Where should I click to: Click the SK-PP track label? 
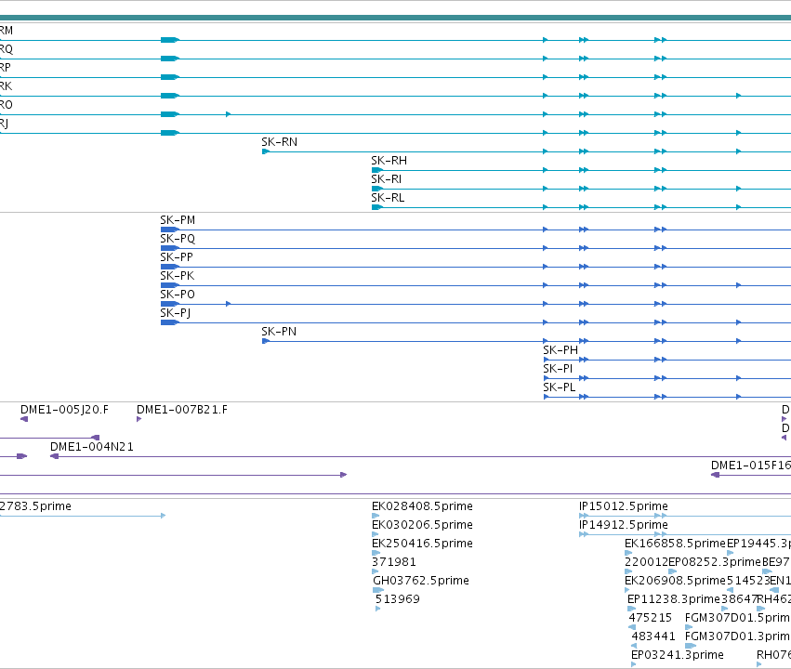[177, 257]
